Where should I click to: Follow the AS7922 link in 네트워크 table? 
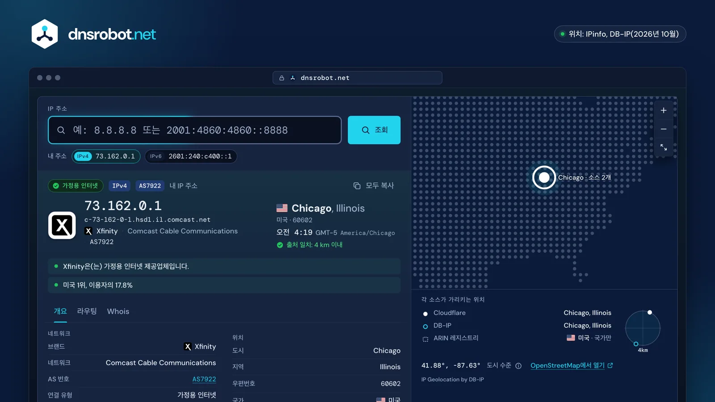point(204,379)
